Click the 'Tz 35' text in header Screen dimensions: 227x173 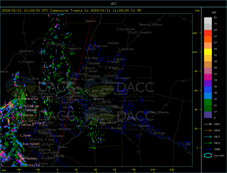coord(136,11)
